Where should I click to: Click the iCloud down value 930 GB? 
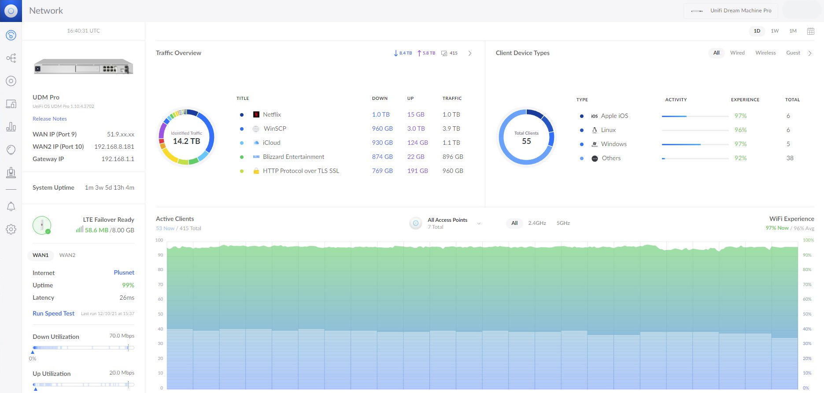click(382, 143)
